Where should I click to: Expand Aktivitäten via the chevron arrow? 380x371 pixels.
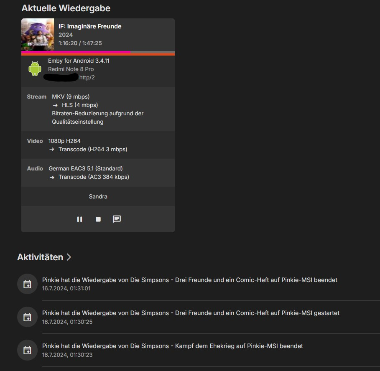point(69,257)
